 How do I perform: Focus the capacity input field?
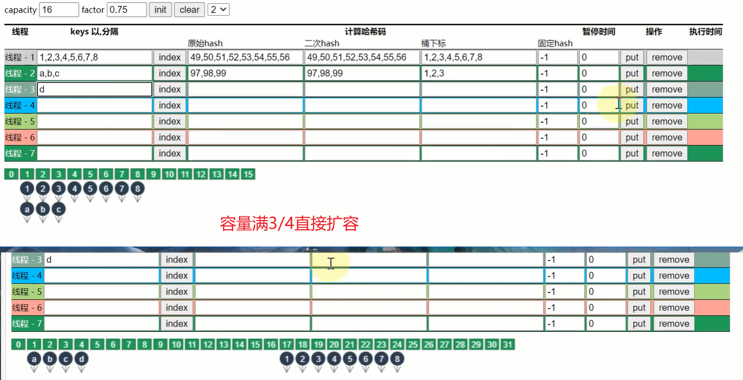coord(59,10)
